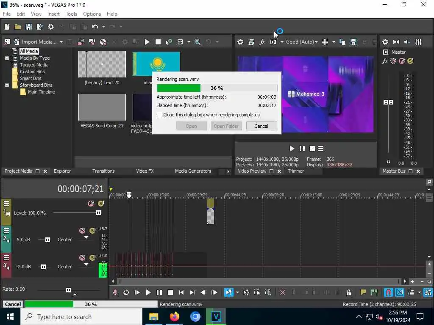Open Video Preview hamburger menu
This screenshot has height=325, width=434.
tap(321, 149)
